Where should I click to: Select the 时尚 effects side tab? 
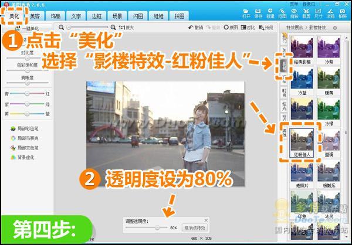tap(284, 93)
